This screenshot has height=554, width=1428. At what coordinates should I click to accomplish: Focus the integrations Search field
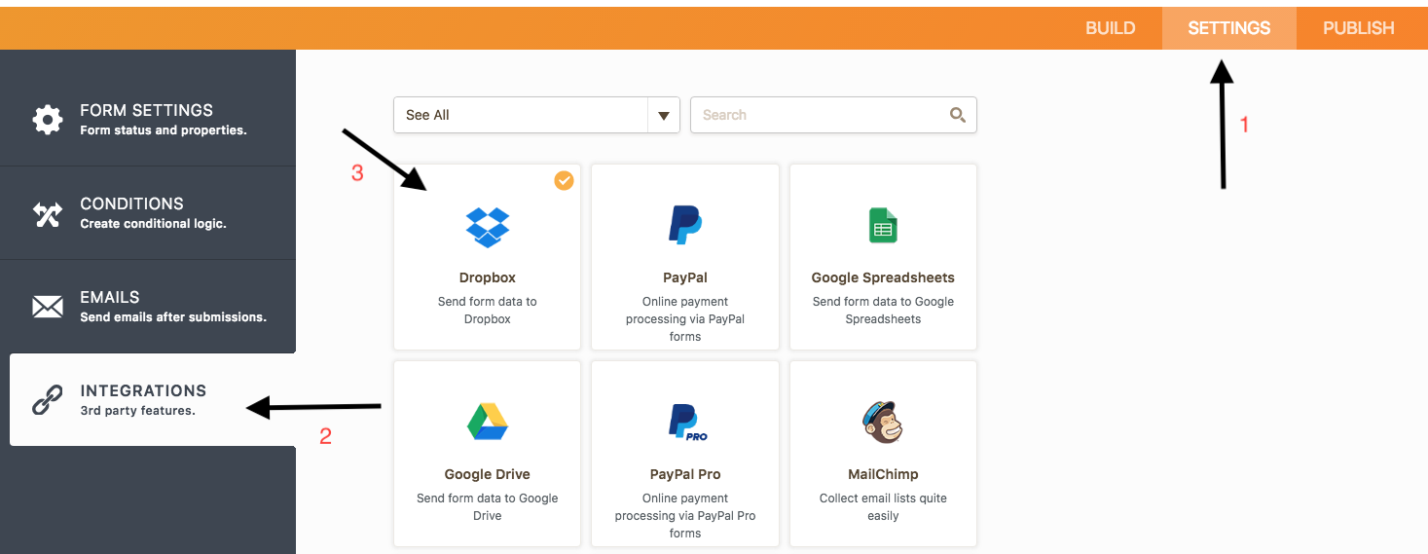(x=833, y=115)
